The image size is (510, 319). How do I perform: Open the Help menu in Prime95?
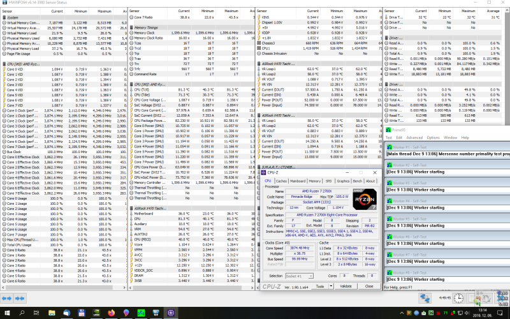tap(465, 138)
